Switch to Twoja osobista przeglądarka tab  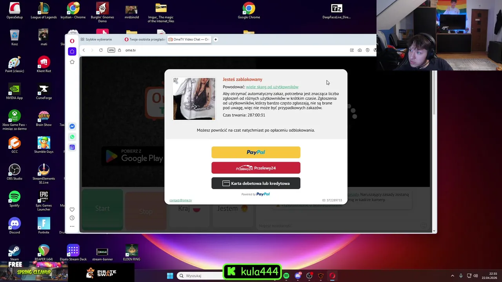tap(144, 39)
